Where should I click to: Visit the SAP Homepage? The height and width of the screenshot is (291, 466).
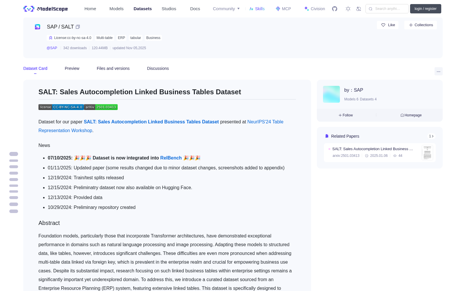411,115
